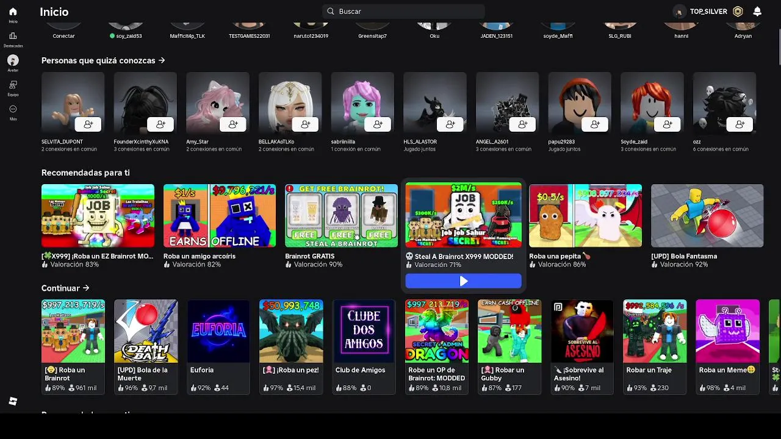This screenshot has height=439, width=781.
Task: Open Brainrot GRATIS game thumbnail
Action: pyautogui.click(x=341, y=216)
